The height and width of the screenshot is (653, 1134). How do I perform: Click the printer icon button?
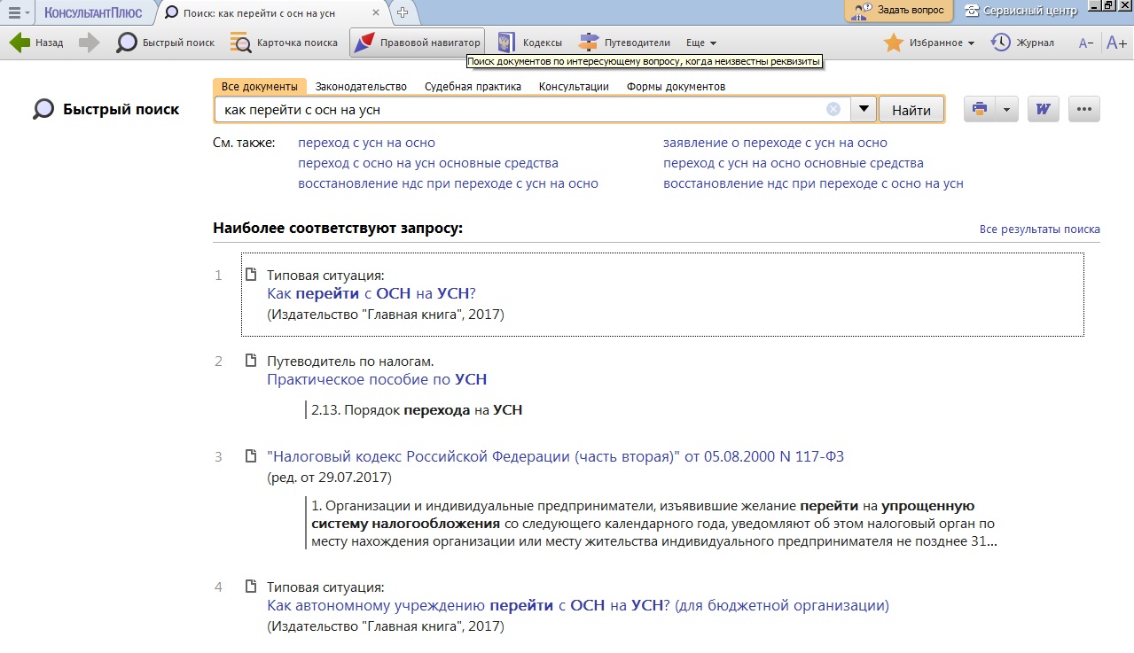point(980,109)
